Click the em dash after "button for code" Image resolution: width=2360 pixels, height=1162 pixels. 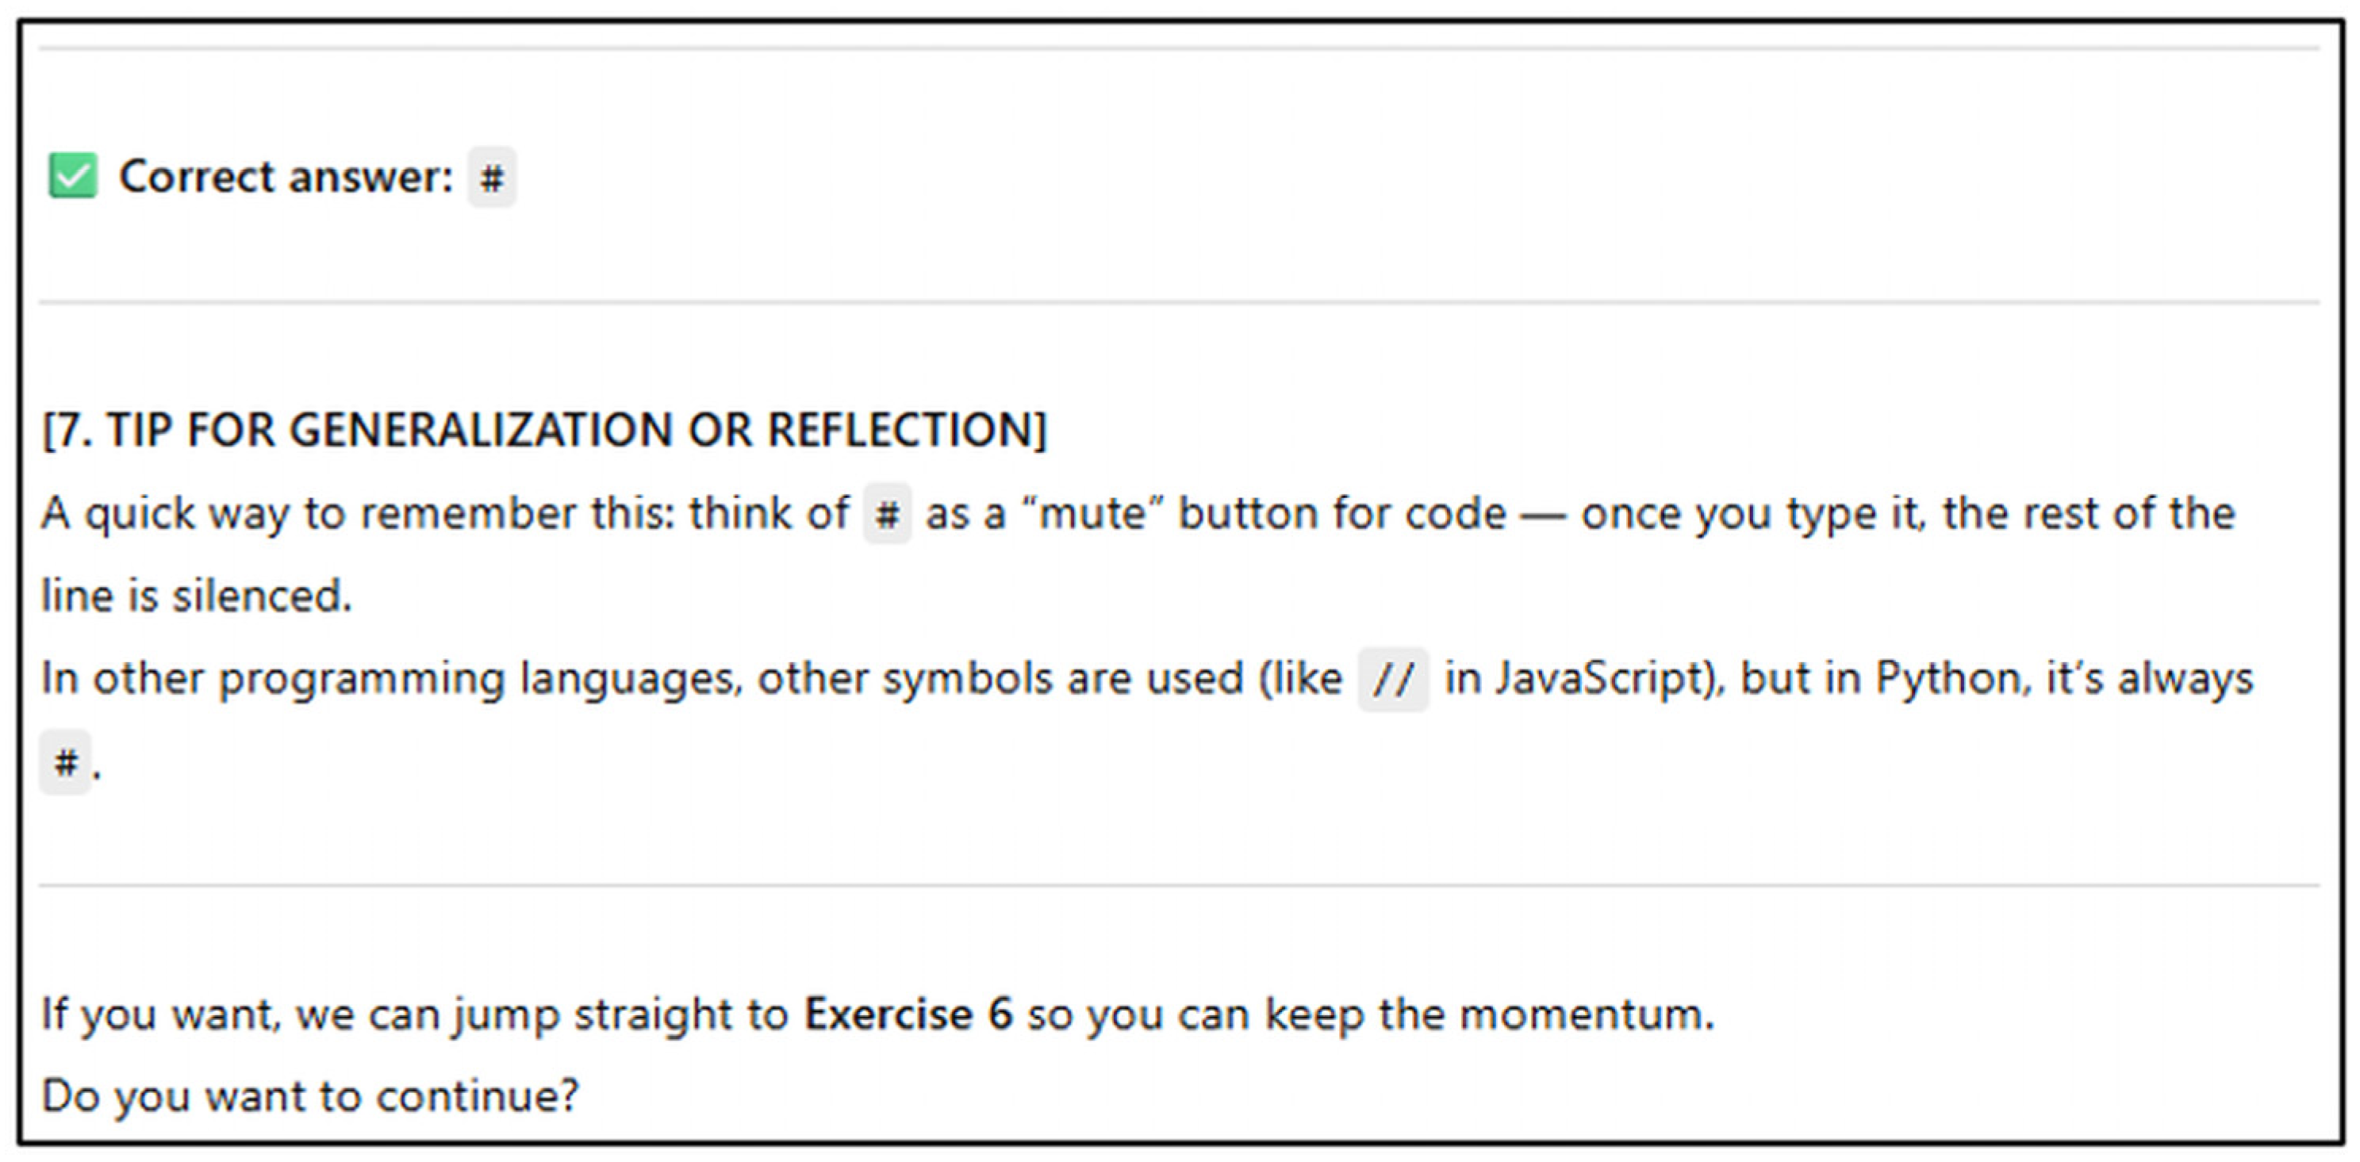[1543, 515]
